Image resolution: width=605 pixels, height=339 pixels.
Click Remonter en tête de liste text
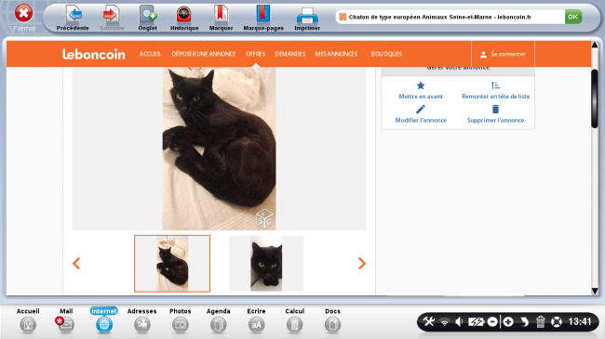[495, 97]
